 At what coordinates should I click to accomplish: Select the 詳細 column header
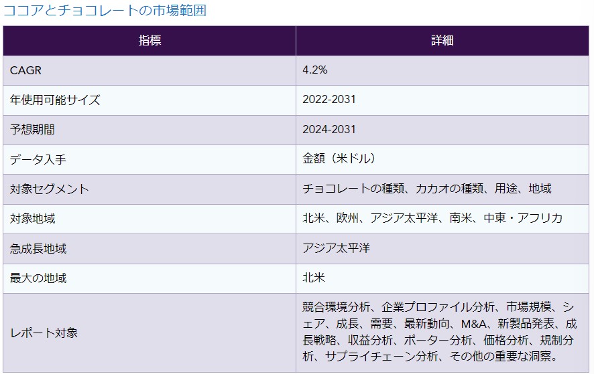coord(442,40)
